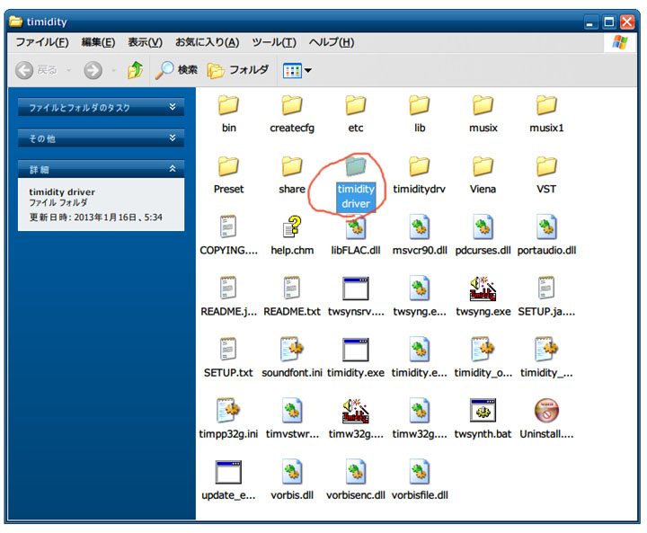Image resolution: width=647 pixels, height=533 pixels.
Task: Select the Viena folder
Action: click(483, 174)
